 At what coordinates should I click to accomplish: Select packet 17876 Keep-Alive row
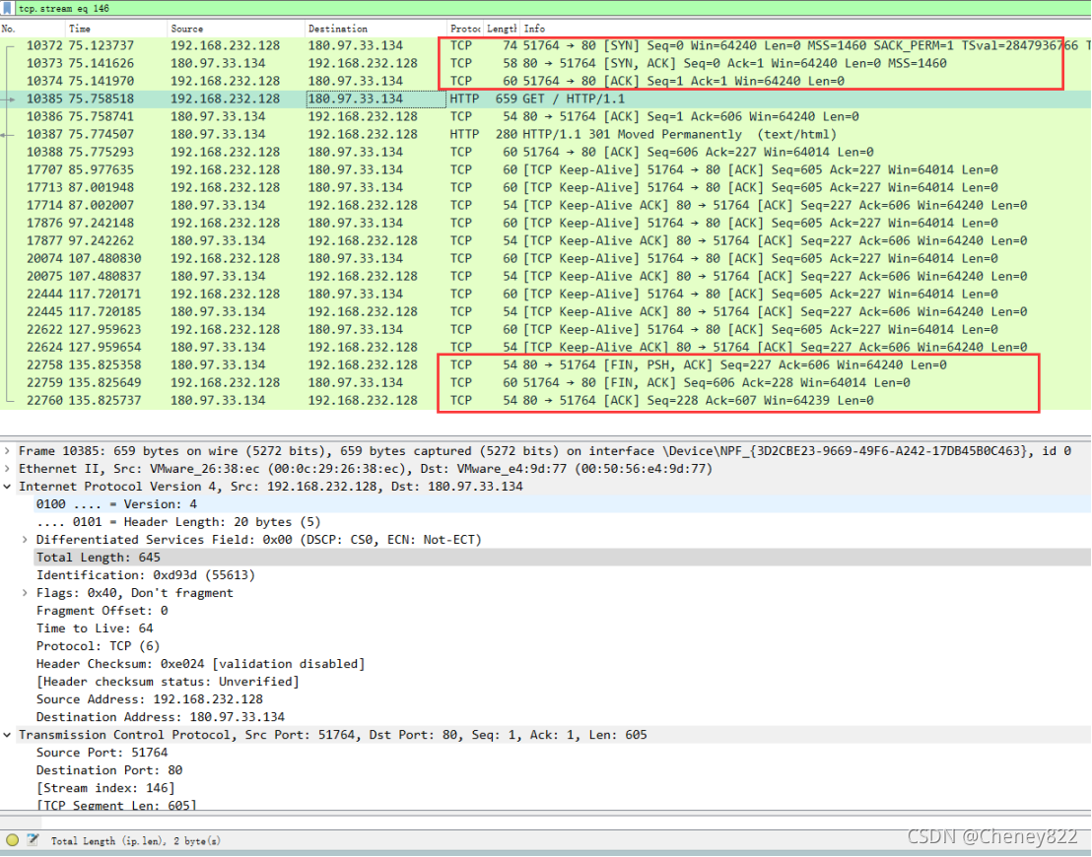545,224
